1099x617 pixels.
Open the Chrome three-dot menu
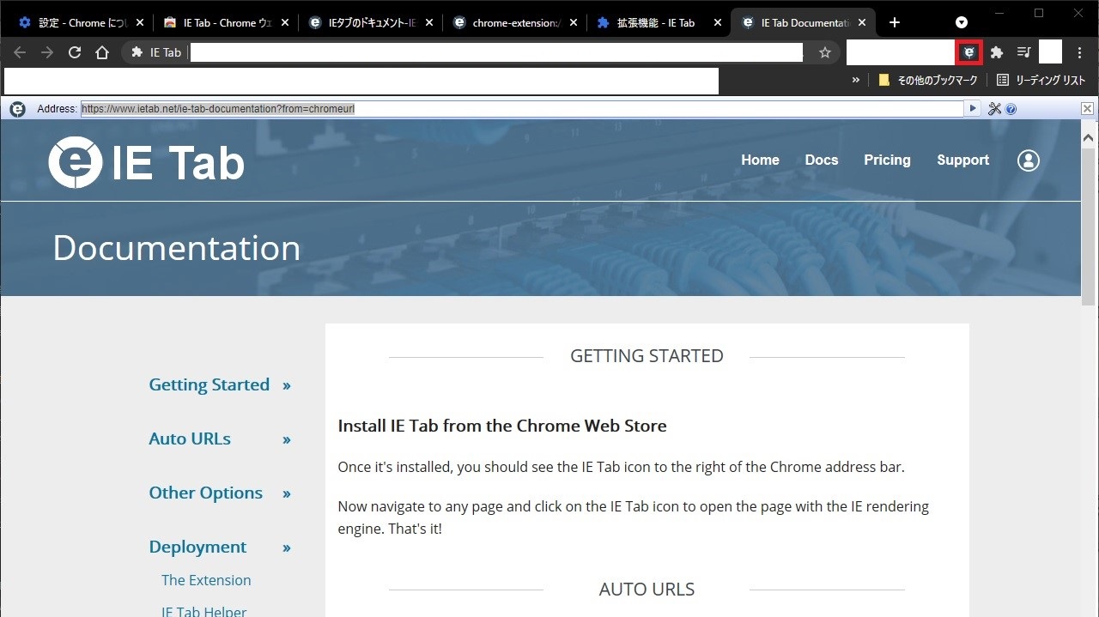1080,52
